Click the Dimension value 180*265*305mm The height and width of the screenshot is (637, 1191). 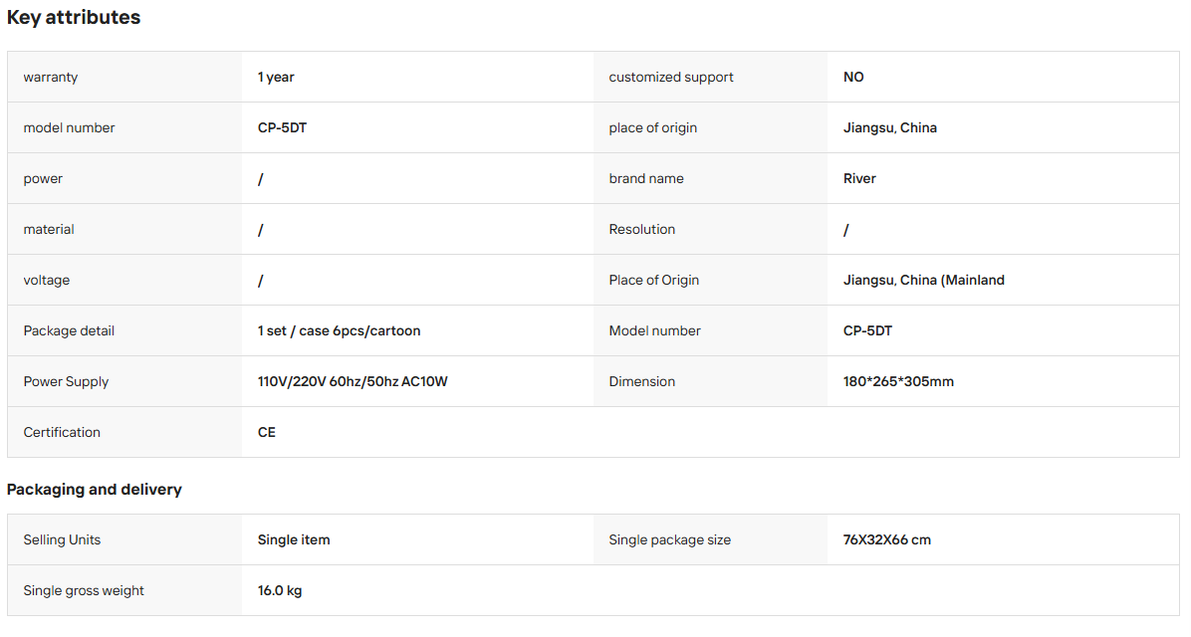898,381
